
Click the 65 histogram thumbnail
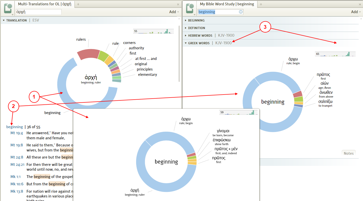pos(335,54)
